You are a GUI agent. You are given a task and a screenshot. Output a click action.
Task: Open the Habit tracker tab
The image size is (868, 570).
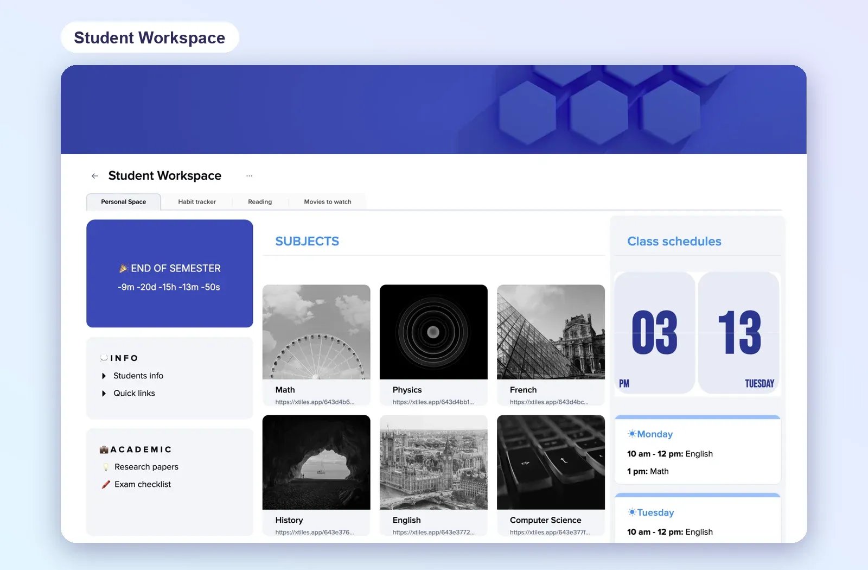tap(197, 202)
